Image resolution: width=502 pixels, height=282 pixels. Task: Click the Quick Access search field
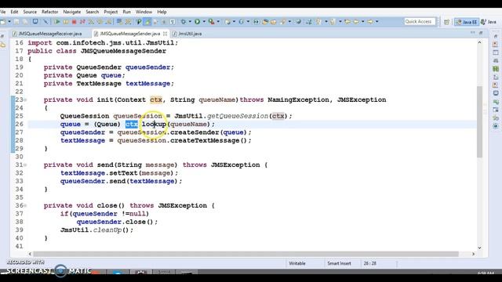419,22
